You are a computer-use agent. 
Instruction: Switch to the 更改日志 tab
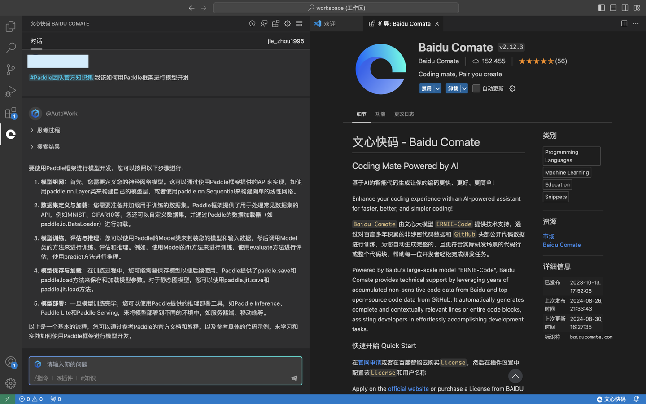point(404,114)
